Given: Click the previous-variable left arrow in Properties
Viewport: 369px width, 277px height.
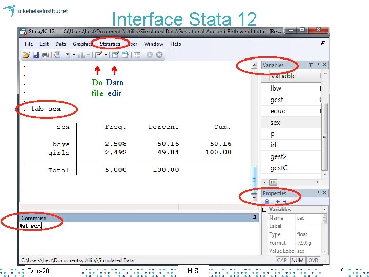Looking at the screenshot, I should (278, 202).
